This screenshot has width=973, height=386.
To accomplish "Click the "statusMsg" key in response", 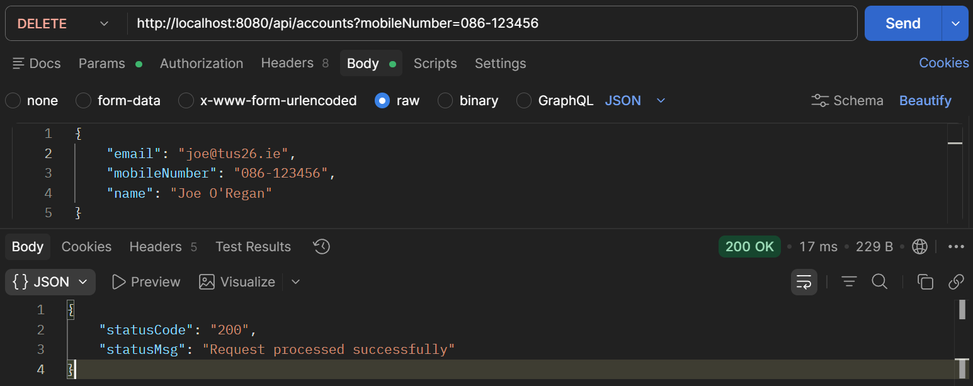I will 143,349.
